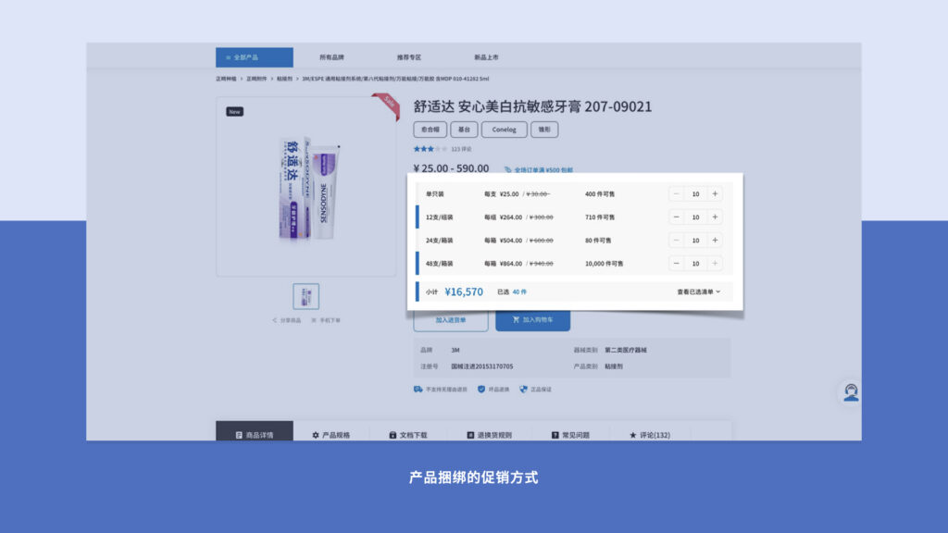Switch to the 产品规格 tab
948x533 pixels.
tap(331, 435)
